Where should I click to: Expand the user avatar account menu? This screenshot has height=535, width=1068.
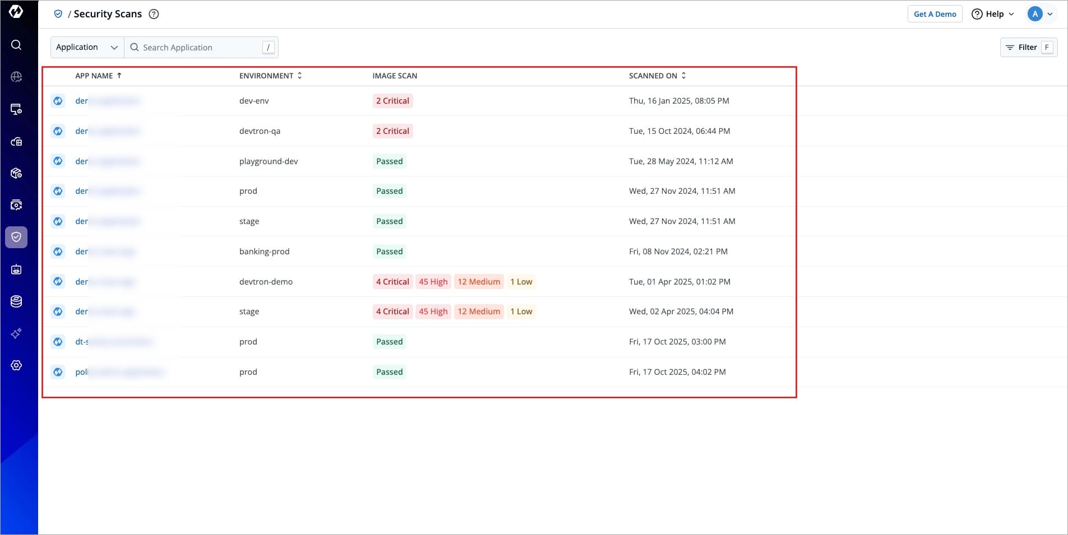1041,14
